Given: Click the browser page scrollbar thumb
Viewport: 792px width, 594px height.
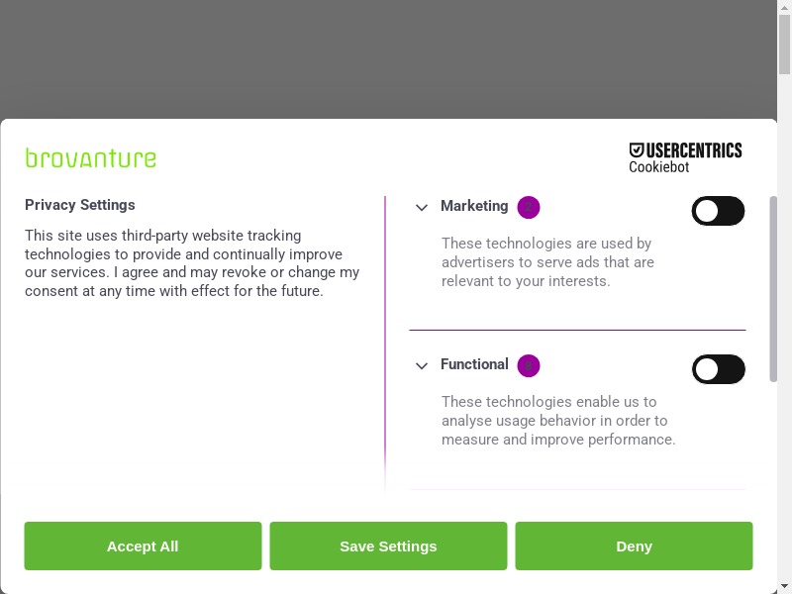Looking at the screenshot, I should coord(784,45).
